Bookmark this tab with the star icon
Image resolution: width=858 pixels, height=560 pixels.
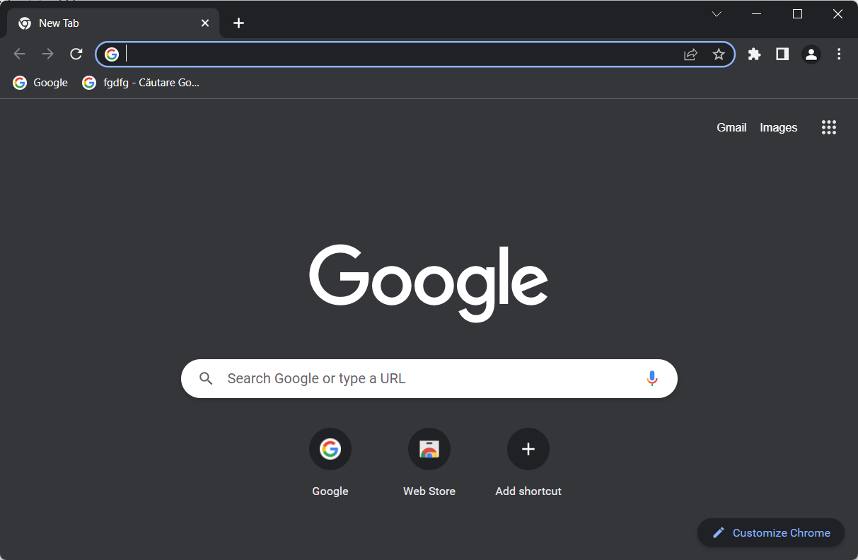point(719,54)
